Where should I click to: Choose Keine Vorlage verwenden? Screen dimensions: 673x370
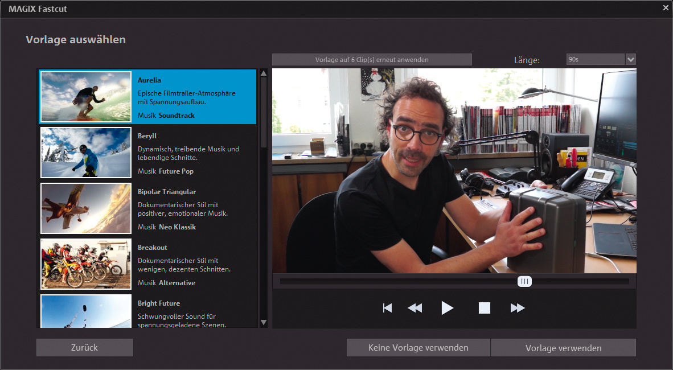418,348
